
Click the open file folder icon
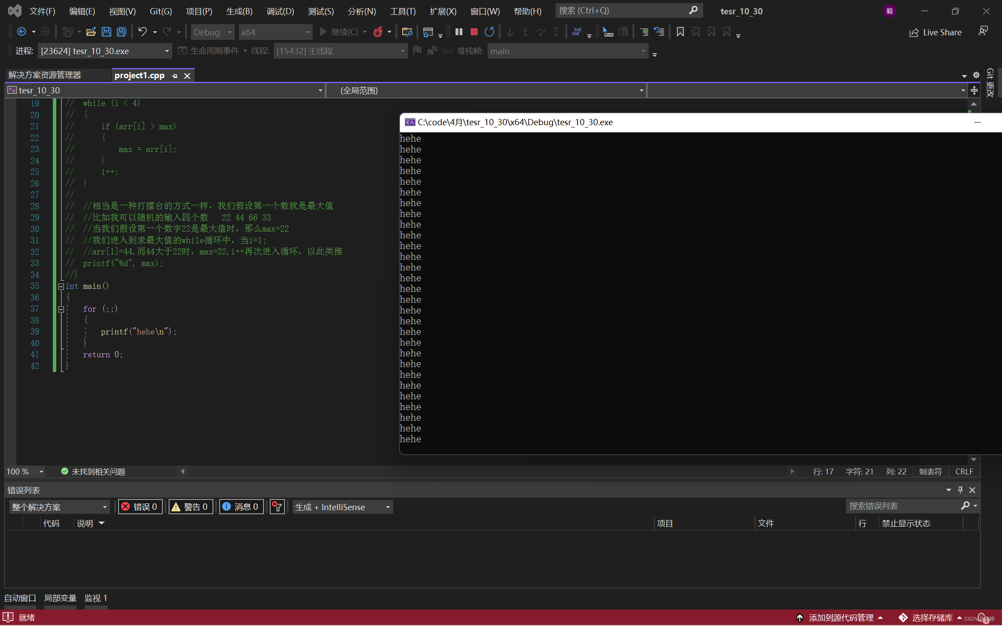(x=91, y=32)
